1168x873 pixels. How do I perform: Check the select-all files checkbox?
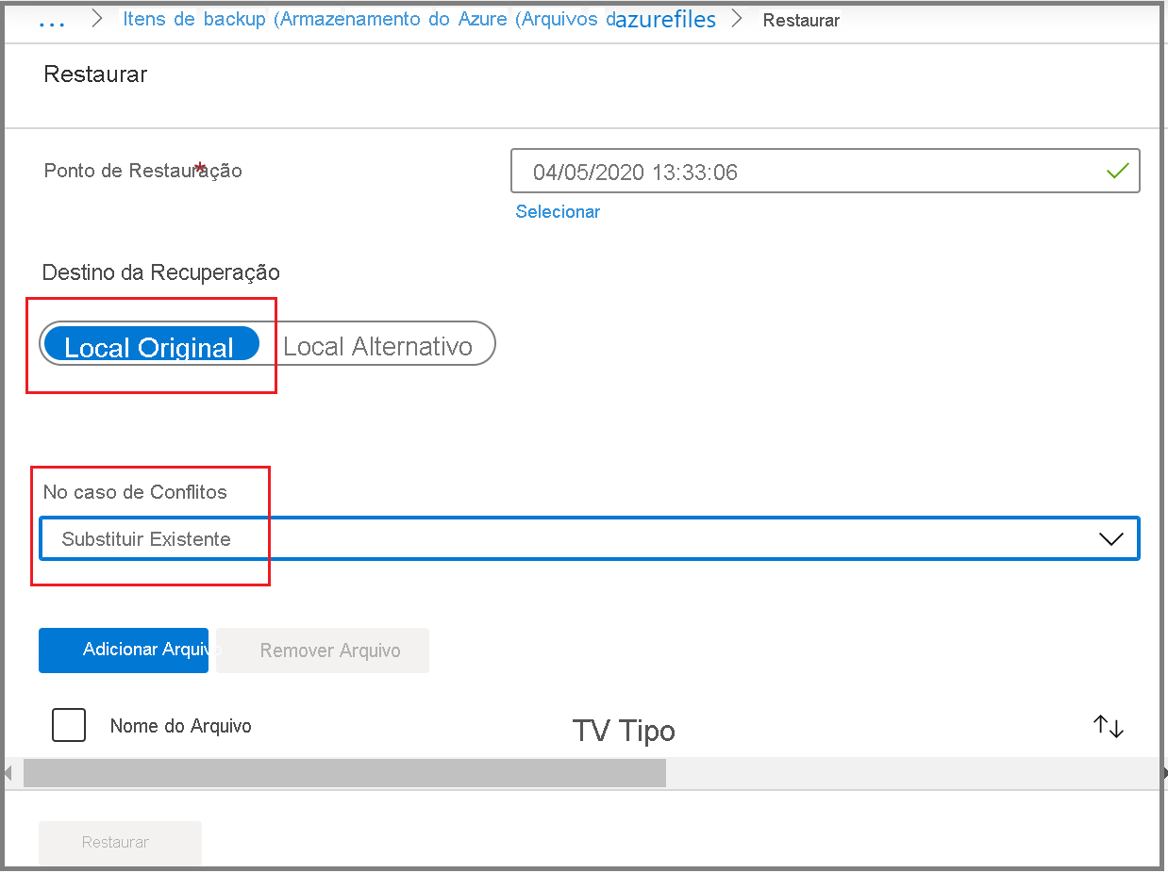pos(69,725)
